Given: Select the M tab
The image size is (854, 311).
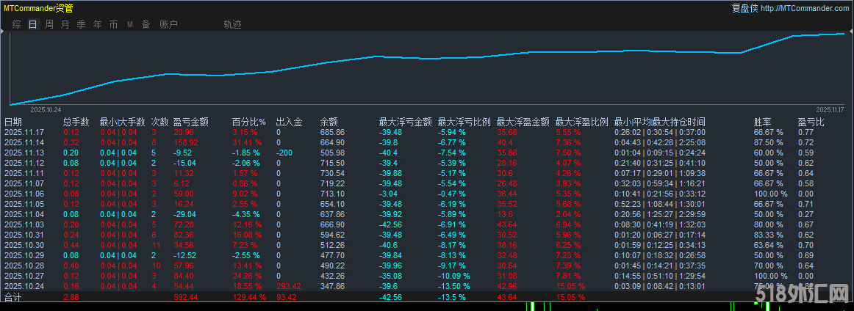Looking at the screenshot, I should tap(129, 24).
